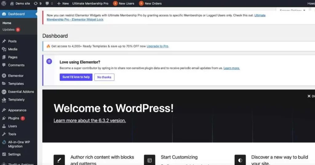The image size is (315, 165).
Task: Open Users menu item
Action: coord(12,126)
